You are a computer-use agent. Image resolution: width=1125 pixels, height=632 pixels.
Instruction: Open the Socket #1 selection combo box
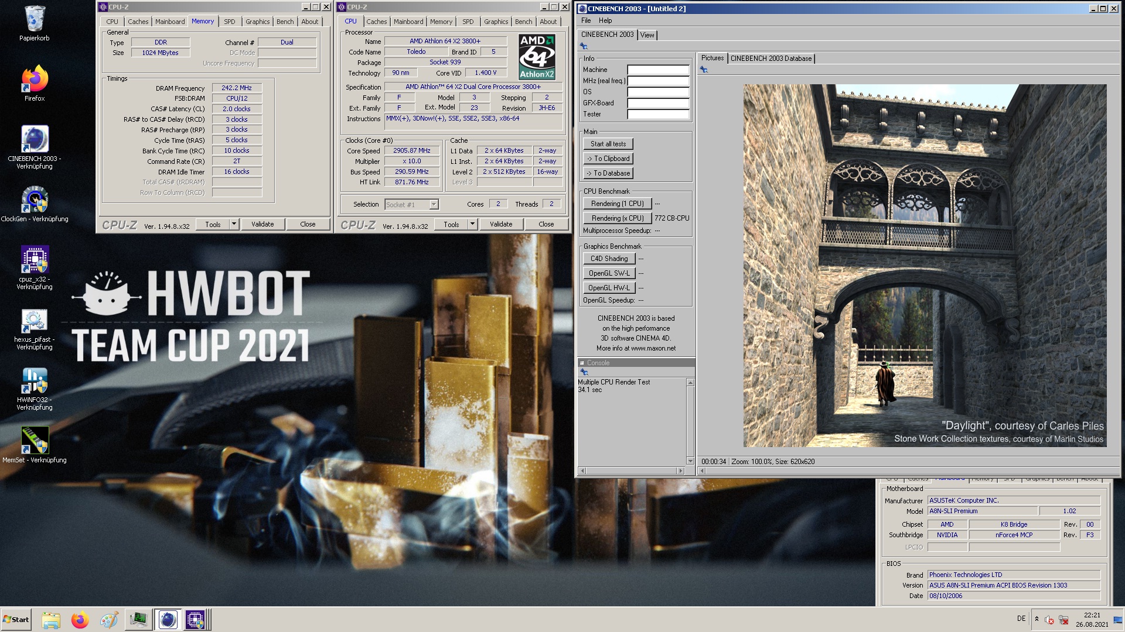coord(411,204)
